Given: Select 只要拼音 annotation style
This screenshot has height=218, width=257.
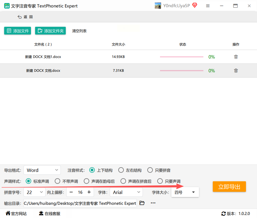Looking at the screenshot, I should 159,170.
